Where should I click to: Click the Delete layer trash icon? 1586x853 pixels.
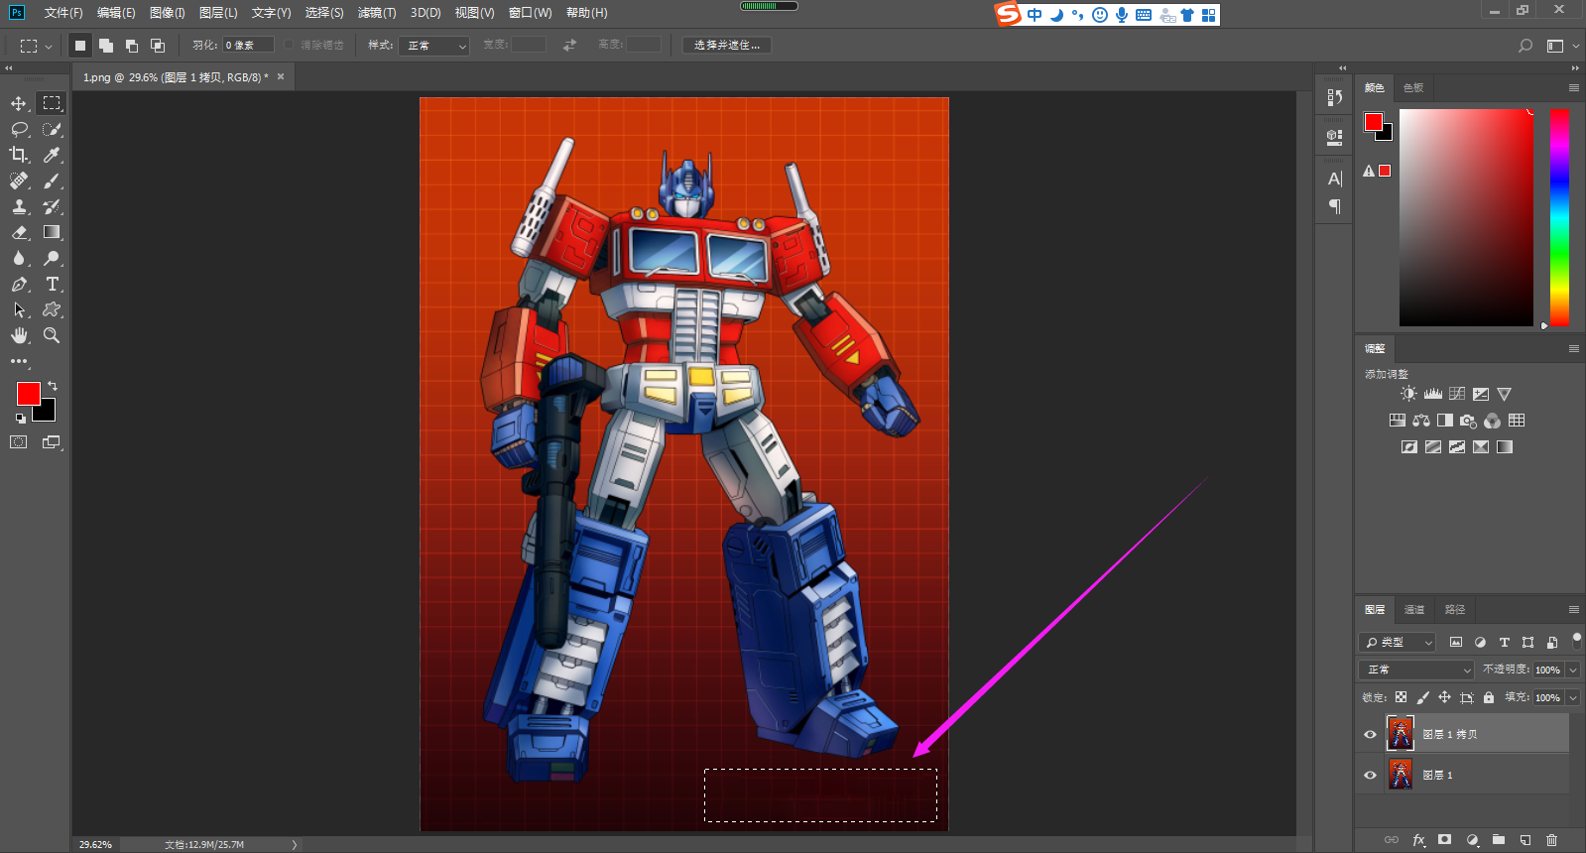[1552, 840]
